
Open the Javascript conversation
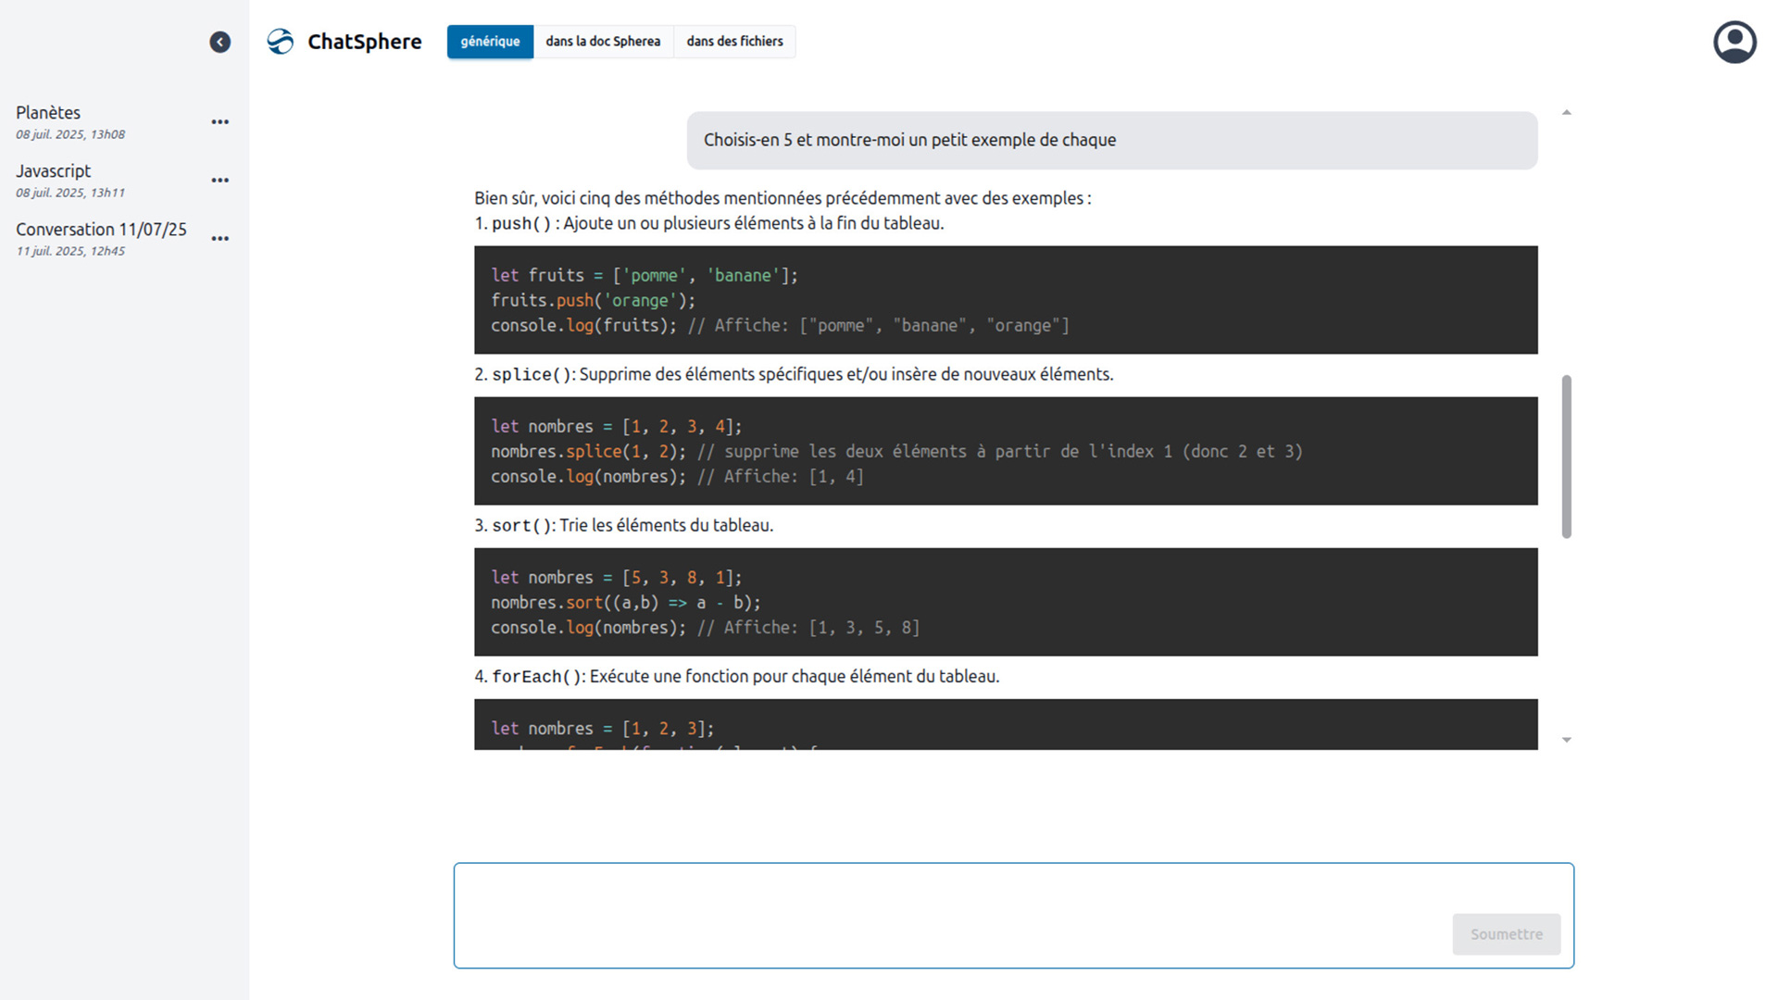pos(54,171)
